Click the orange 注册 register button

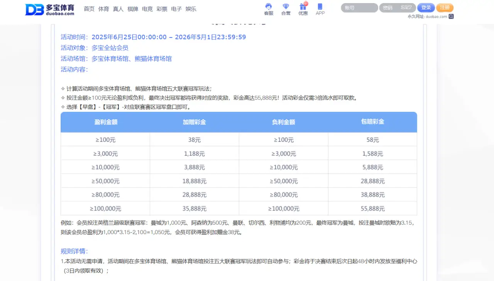[445, 7]
